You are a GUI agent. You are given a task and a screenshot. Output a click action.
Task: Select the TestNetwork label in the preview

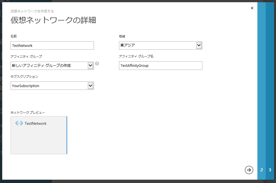[x=36, y=123]
